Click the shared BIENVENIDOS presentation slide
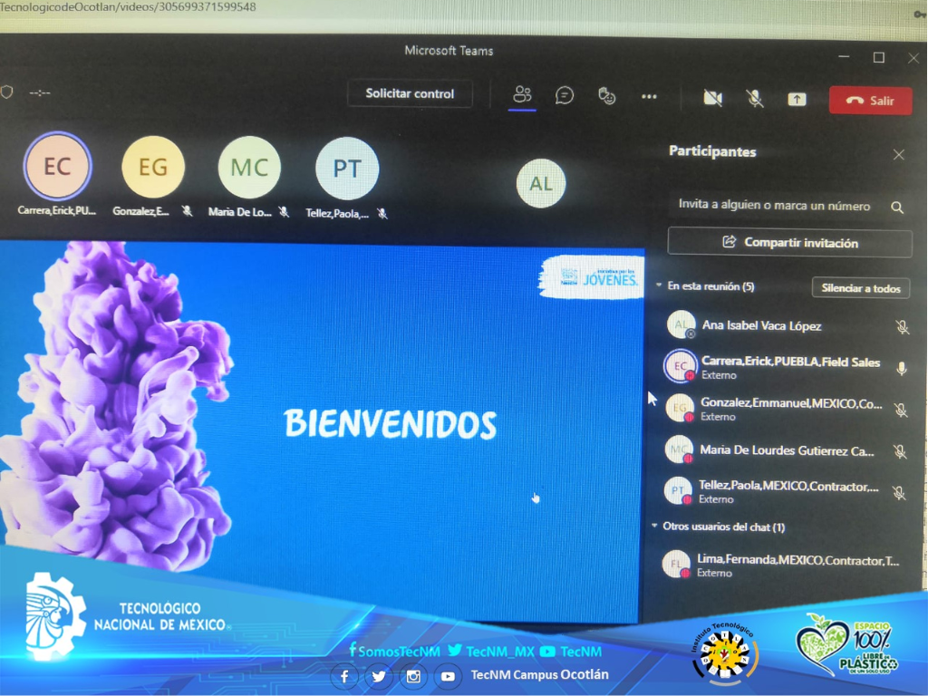The width and height of the screenshot is (928, 696). click(322, 432)
